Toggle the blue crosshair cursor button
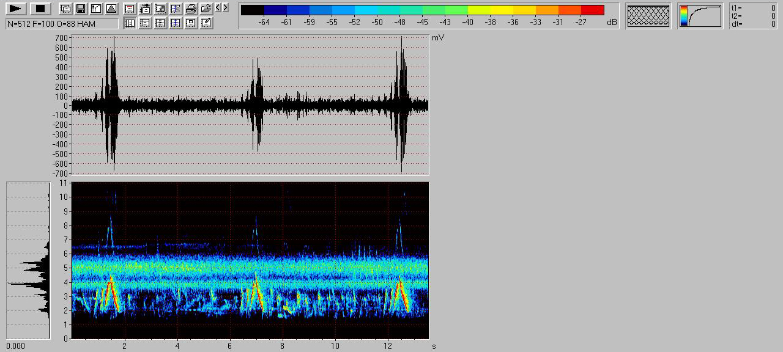 176,23
